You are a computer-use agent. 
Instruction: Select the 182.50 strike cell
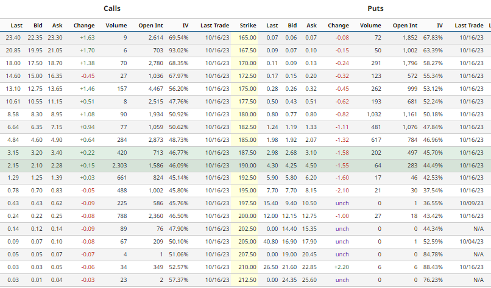[244, 127]
